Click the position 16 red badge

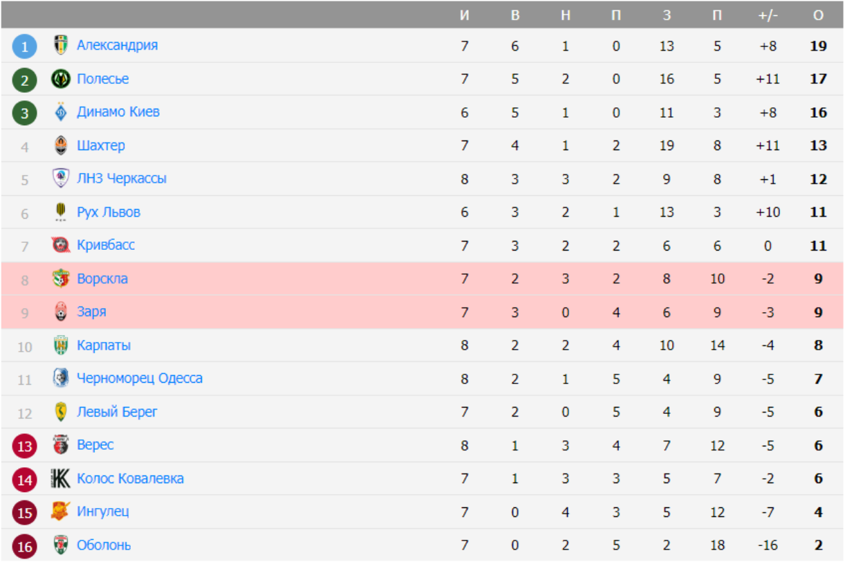pos(24,546)
